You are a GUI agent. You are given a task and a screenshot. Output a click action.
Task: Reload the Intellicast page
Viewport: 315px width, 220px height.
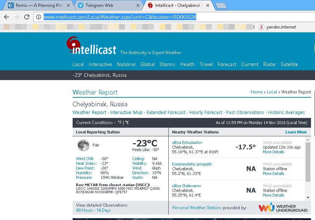click(27, 17)
